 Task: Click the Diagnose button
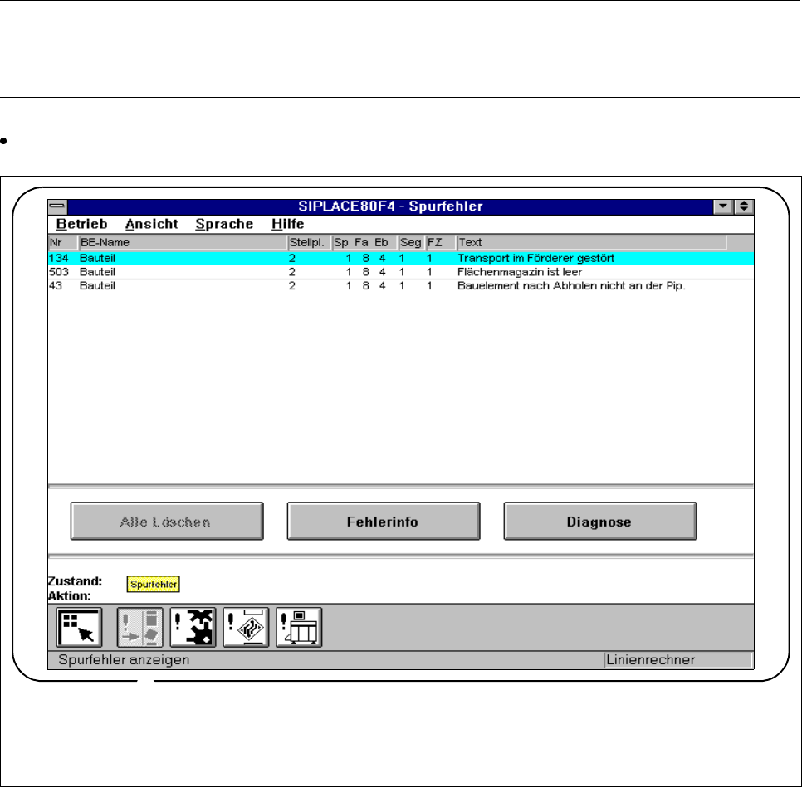coord(600,522)
